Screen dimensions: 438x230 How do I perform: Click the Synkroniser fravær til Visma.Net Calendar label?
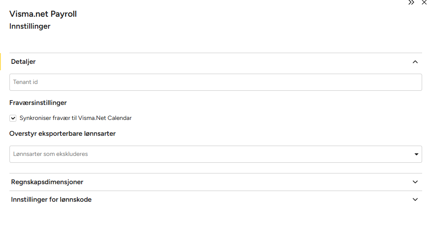tap(76, 118)
